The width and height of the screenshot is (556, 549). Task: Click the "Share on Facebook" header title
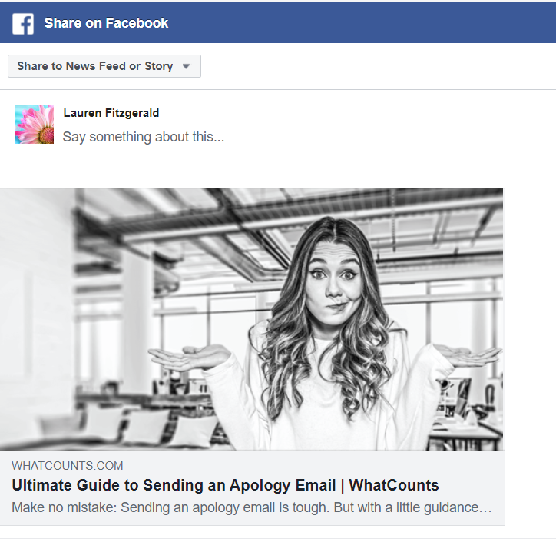[x=106, y=23]
